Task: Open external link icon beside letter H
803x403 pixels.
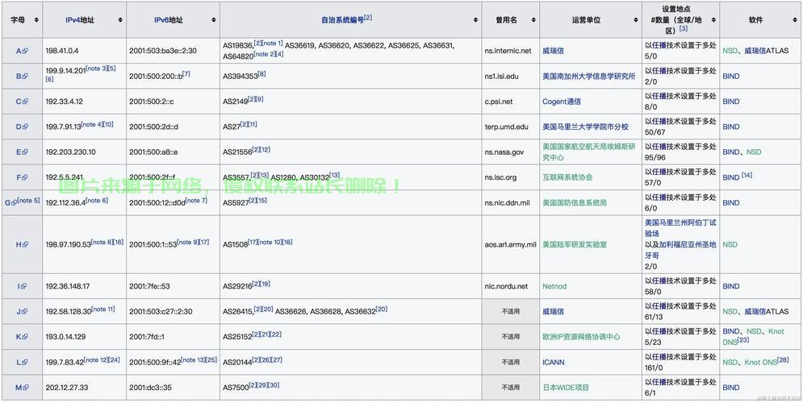Action: click(x=26, y=244)
